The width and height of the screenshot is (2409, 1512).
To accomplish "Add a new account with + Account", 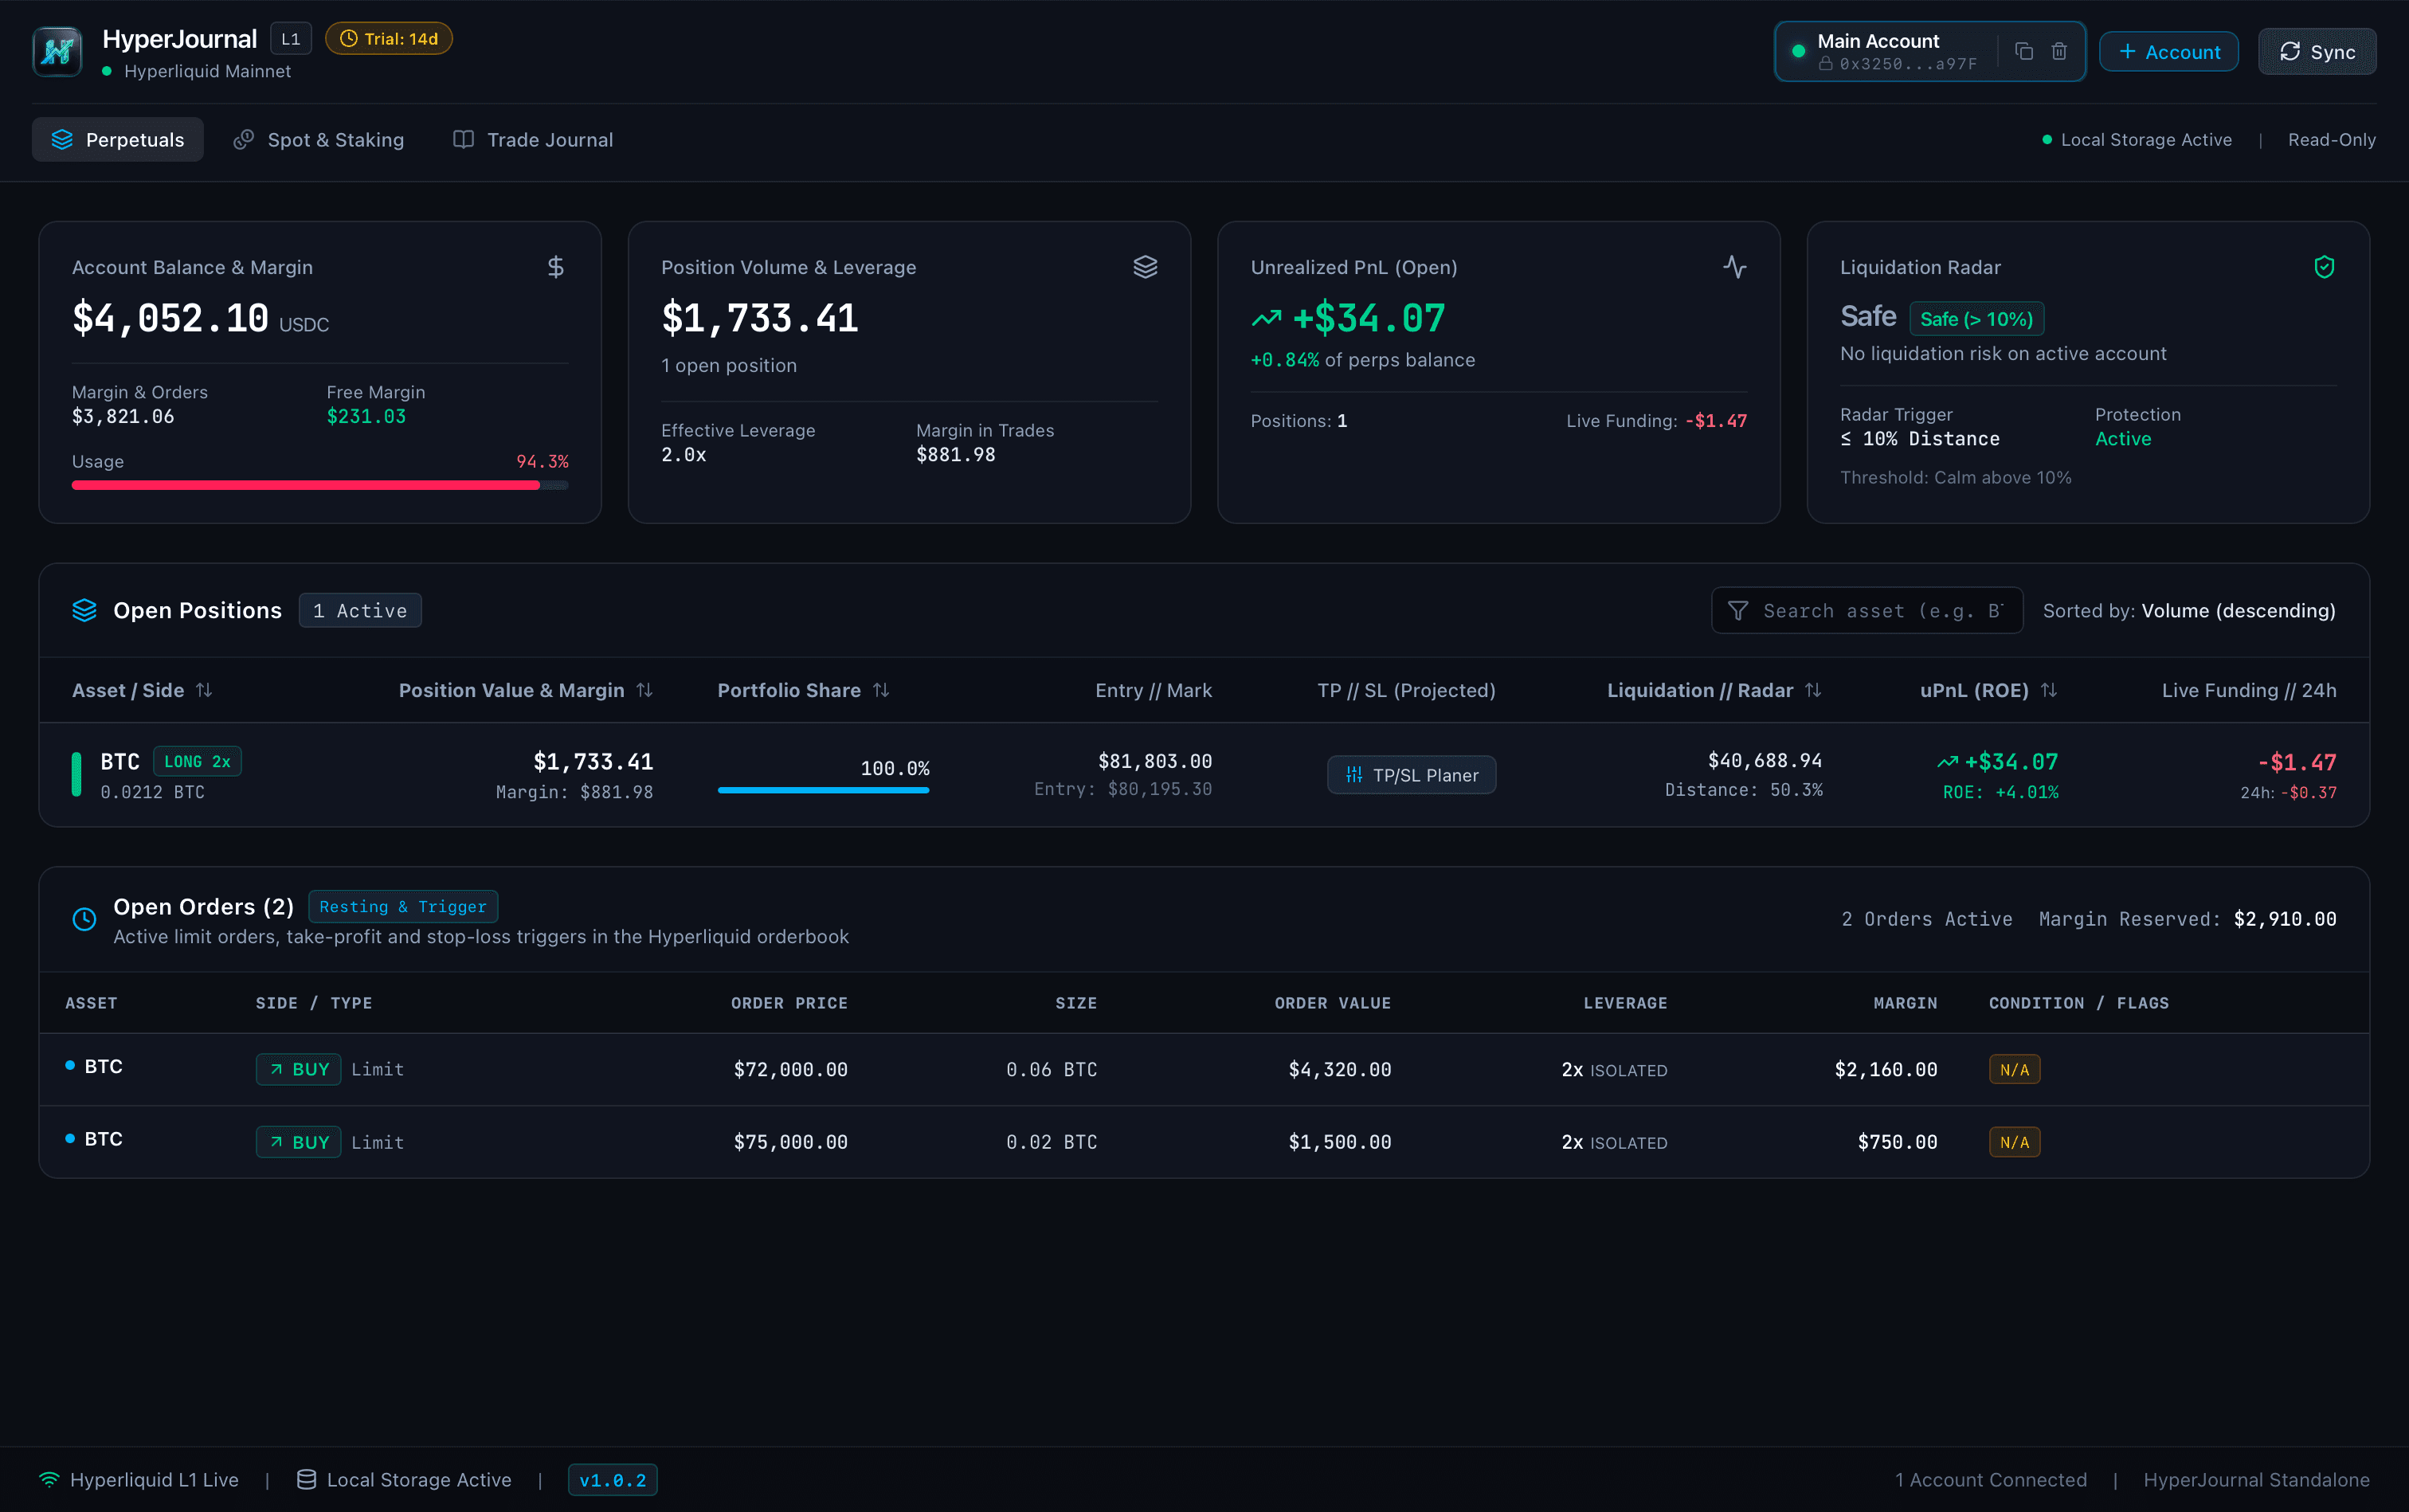I will pyautogui.click(x=2169, y=52).
